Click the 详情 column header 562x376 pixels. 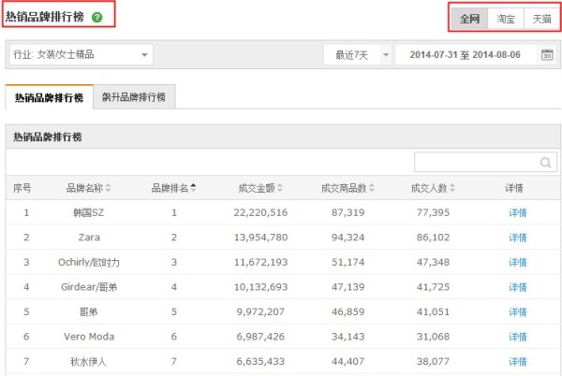pyautogui.click(x=514, y=188)
